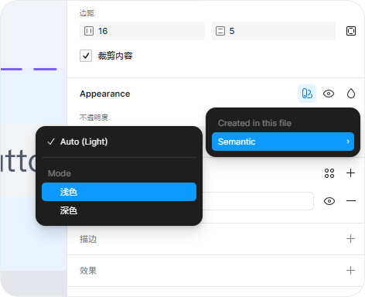Click the 效果 section label
The image size is (365, 297).
click(x=88, y=271)
